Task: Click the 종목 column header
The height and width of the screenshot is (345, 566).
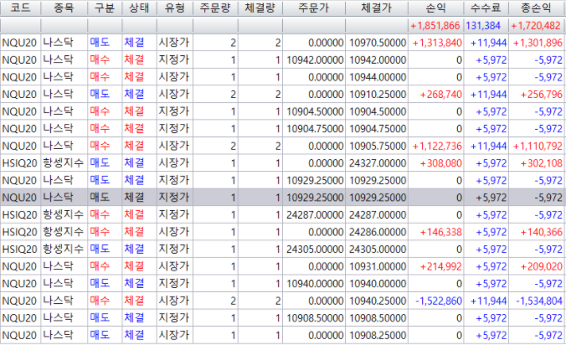Action: (x=64, y=8)
